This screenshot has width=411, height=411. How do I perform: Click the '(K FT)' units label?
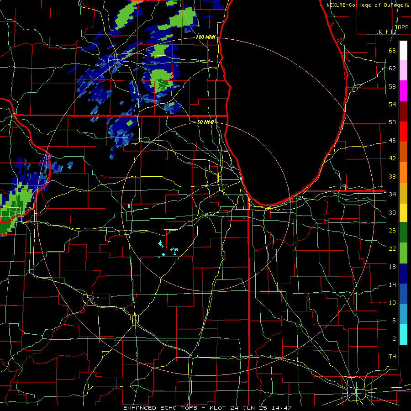tap(386, 32)
